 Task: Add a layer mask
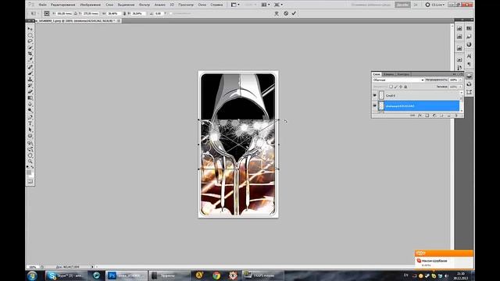tap(427, 116)
